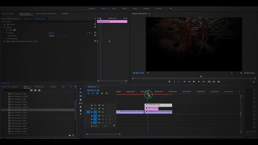This screenshot has width=258, height=145.
Task: Click Mark In in Program monitor
Action: coord(175,81)
